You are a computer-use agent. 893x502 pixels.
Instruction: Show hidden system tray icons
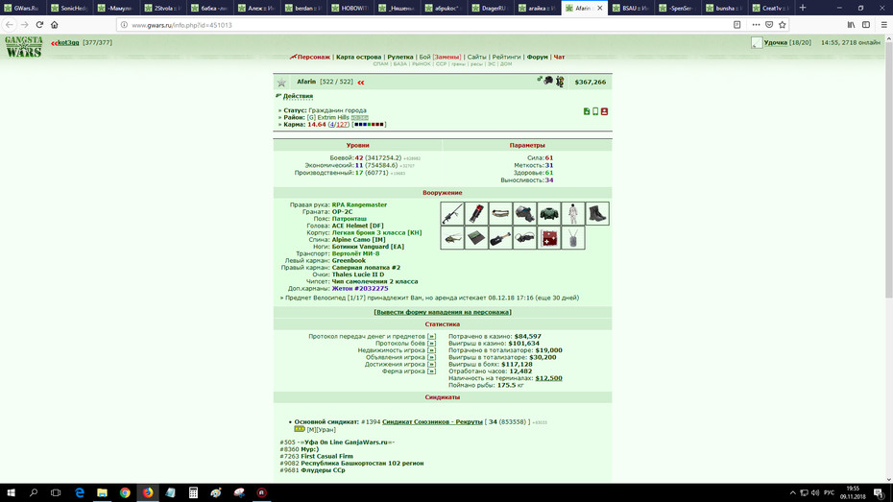pyautogui.click(x=793, y=493)
